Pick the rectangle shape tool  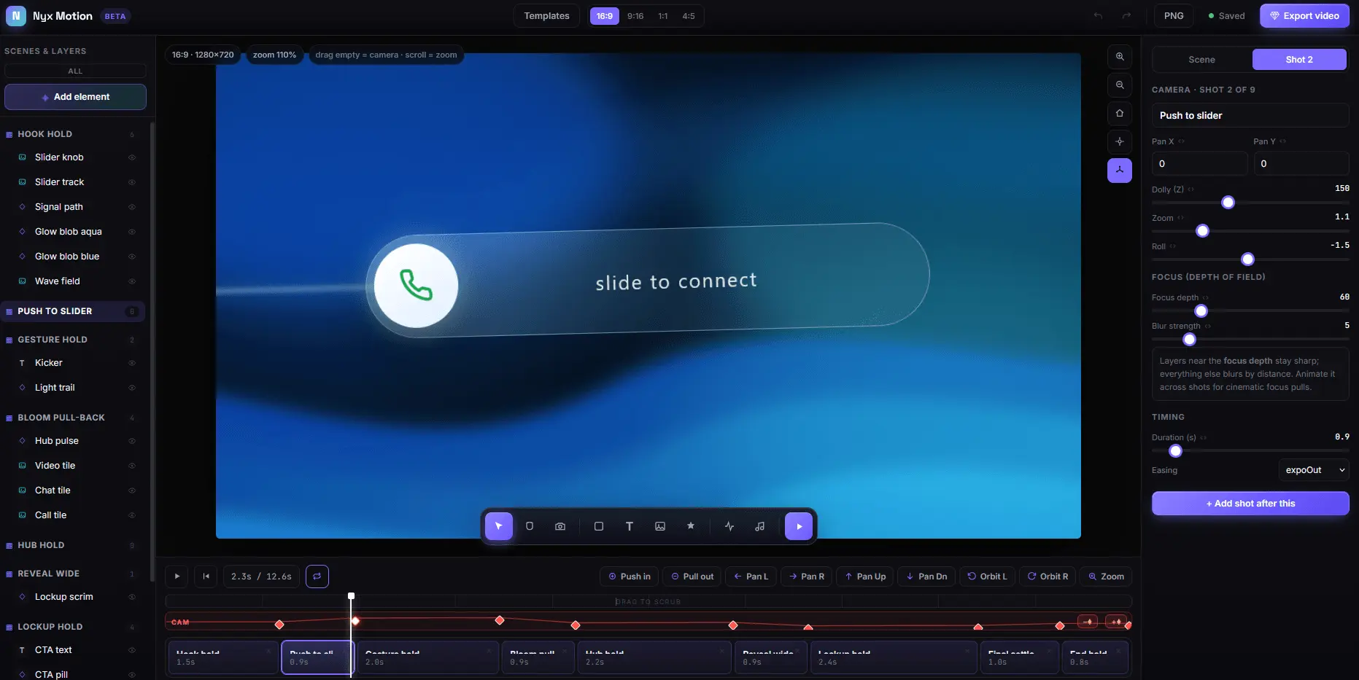(x=599, y=526)
